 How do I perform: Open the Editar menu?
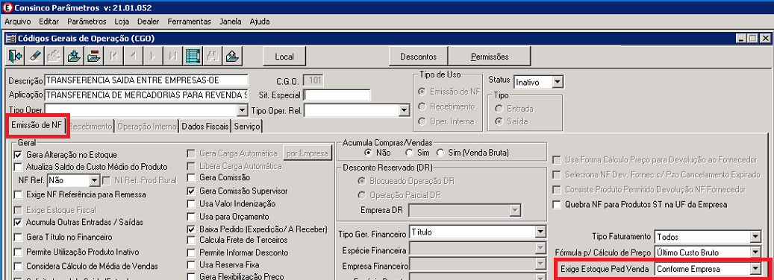pyautogui.click(x=49, y=22)
